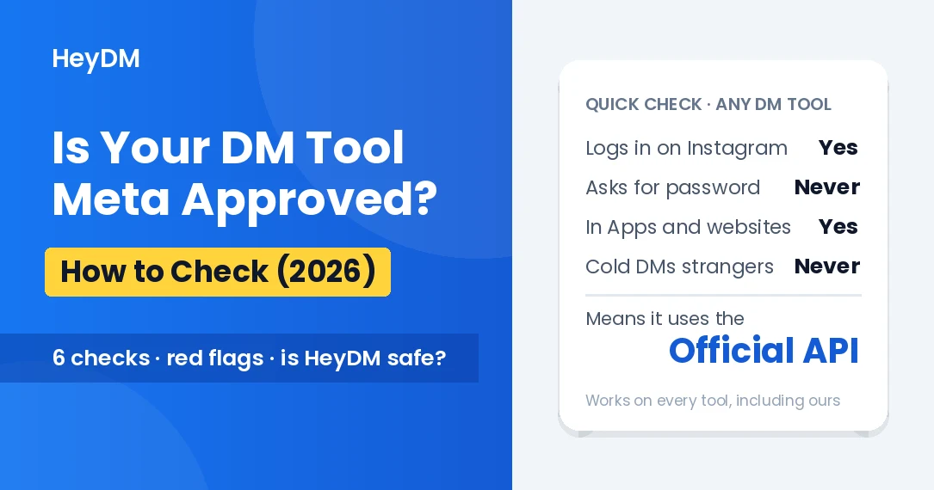The height and width of the screenshot is (490, 934).
Task: Click the "Cold DMs strangers" row label
Action: point(679,267)
